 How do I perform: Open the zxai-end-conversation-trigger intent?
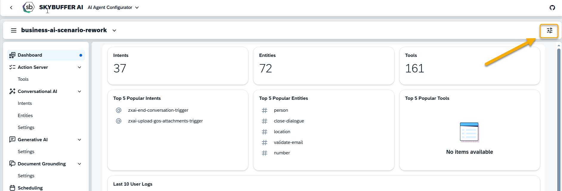pyautogui.click(x=158, y=110)
